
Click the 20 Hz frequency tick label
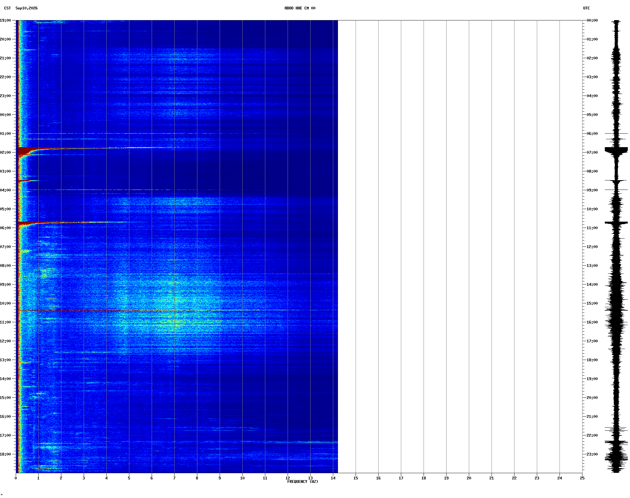coord(469,478)
